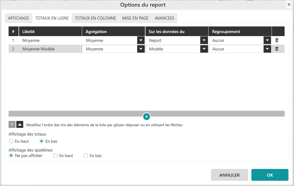Set sparklines display to En haut
294x186 pixels.
point(55,156)
